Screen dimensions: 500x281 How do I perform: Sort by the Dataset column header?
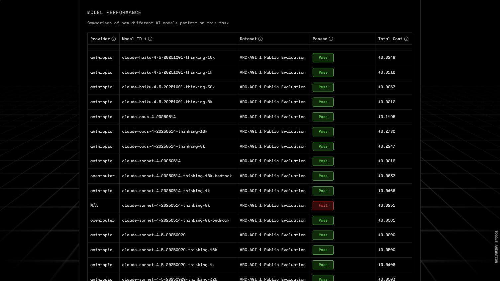[248, 39]
